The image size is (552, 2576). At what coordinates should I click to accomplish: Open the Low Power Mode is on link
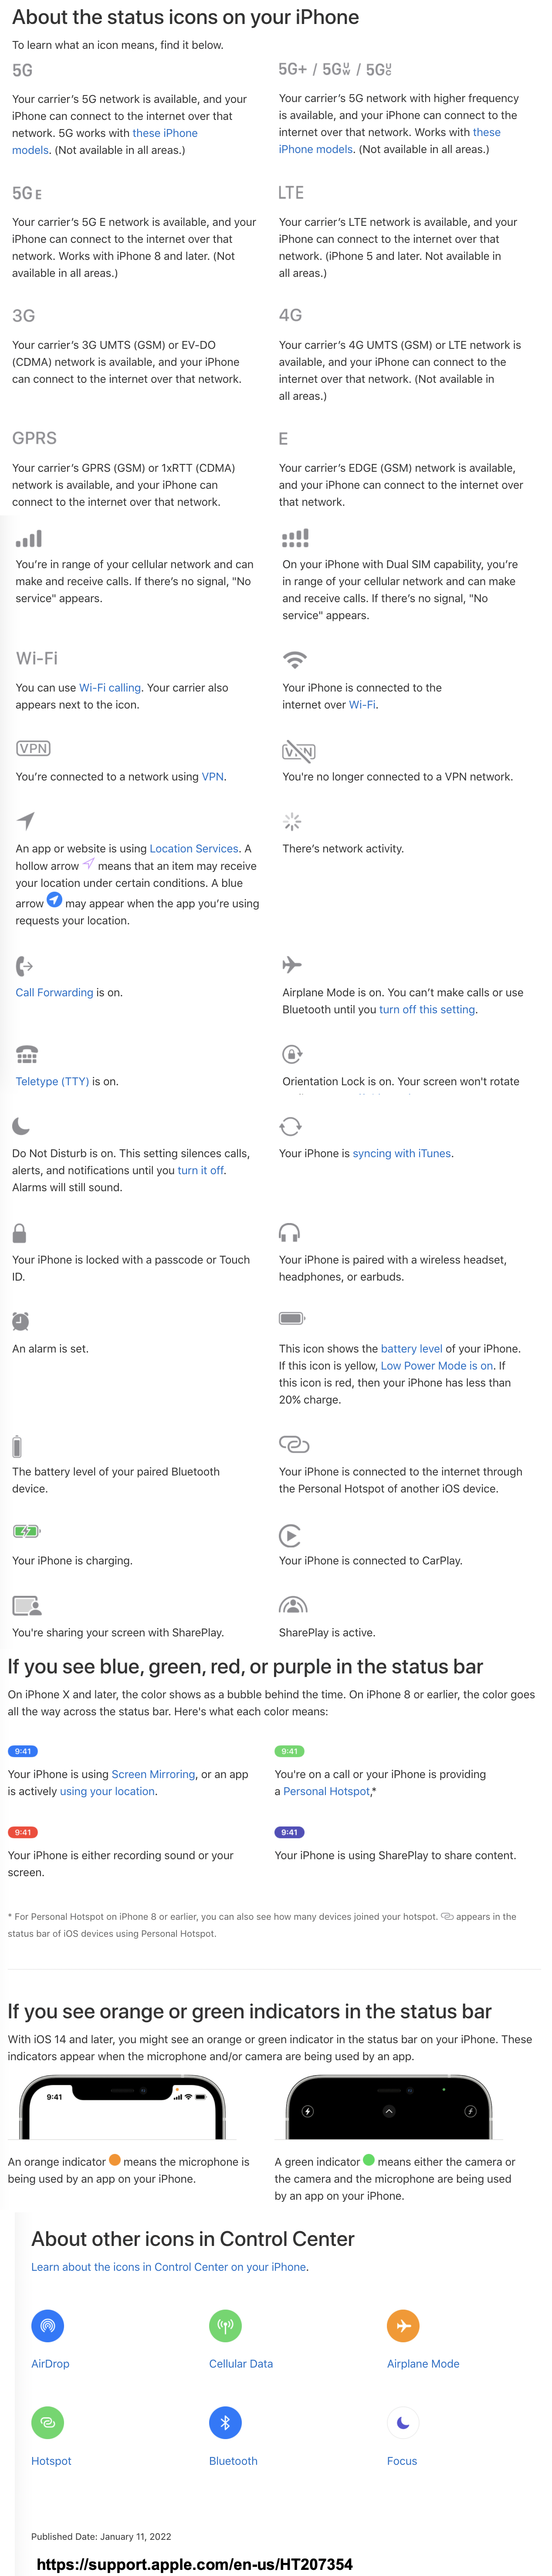tap(437, 1366)
